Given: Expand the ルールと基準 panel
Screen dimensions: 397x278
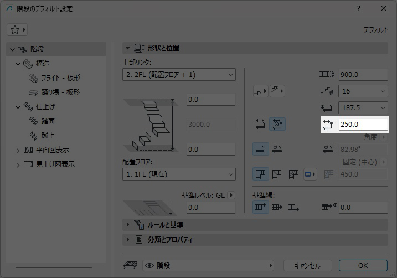Looking at the screenshot, I should point(164,225).
